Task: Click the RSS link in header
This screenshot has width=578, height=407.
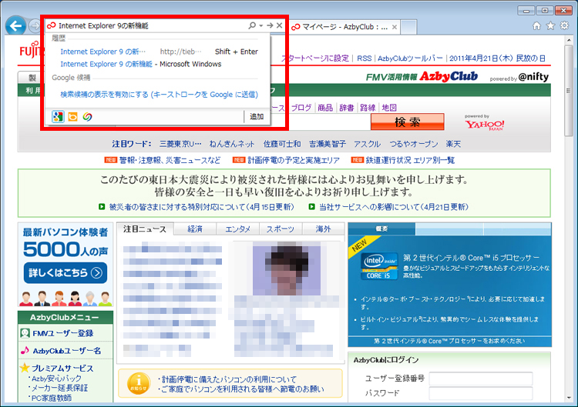Action: coord(365,58)
